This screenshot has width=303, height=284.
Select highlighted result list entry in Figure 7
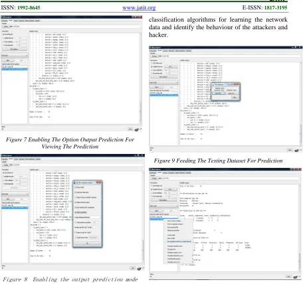pos(15,69)
